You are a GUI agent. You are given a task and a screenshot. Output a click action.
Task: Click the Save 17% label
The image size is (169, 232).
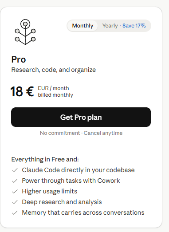click(x=134, y=26)
